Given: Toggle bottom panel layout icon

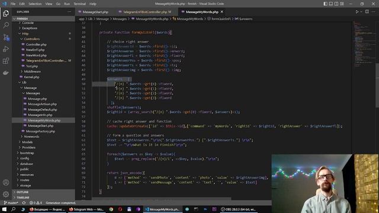Looking at the screenshot, I should [331, 4].
